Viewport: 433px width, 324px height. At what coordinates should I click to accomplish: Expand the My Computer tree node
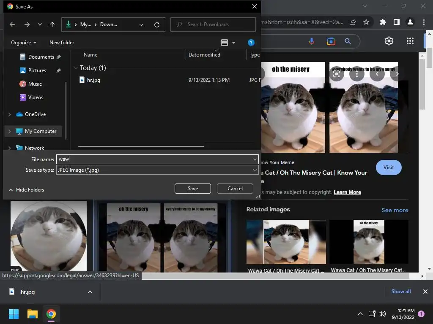(9, 131)
